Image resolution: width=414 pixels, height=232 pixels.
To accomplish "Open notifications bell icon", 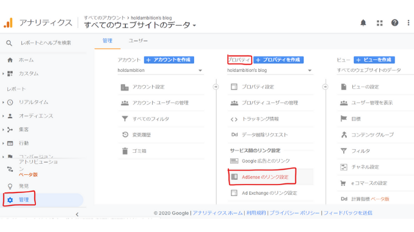I will (363, 23).
